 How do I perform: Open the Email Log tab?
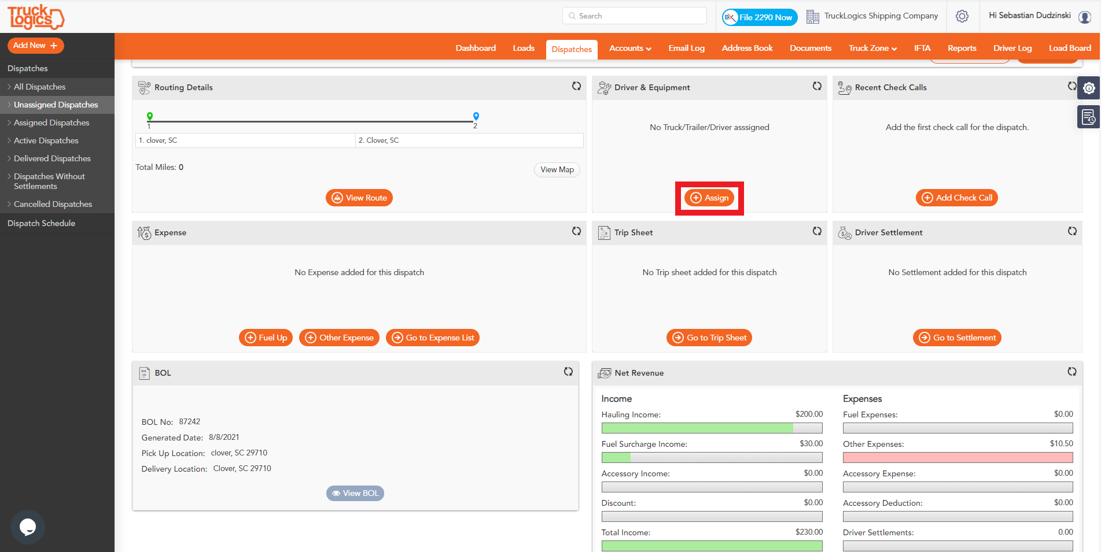(686, 48)
